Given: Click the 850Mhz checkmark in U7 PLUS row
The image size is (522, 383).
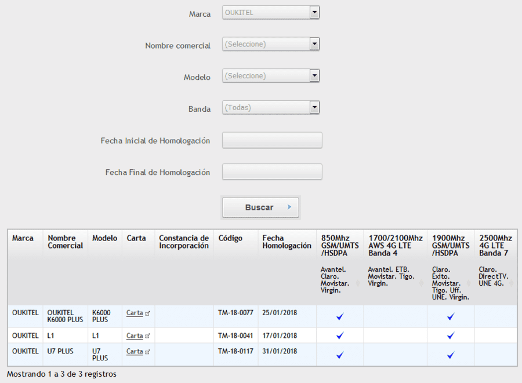Looking at the screenshot, I should 340,355.
